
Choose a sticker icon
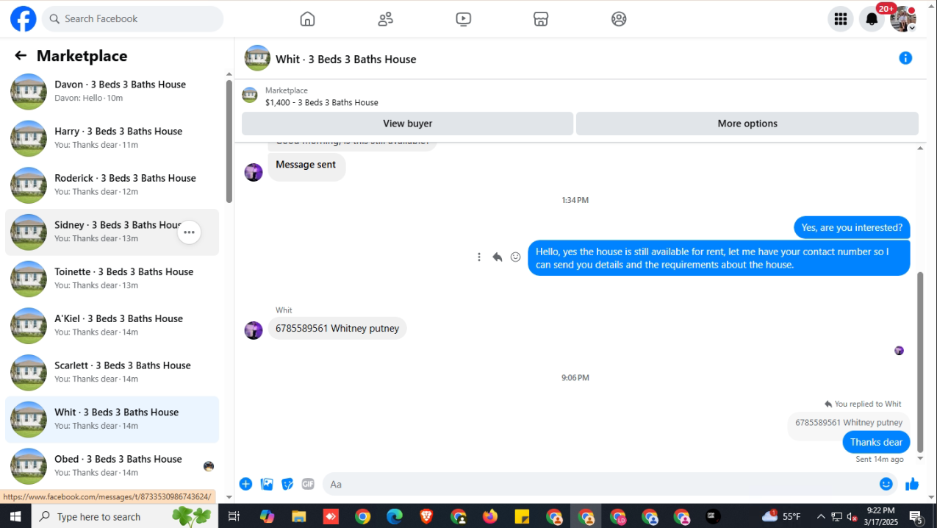(x=287, y=484)
